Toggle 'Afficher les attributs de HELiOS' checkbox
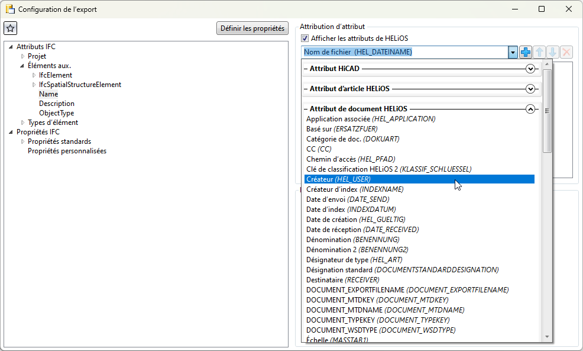583x351 pixels. tap(305, 38)
